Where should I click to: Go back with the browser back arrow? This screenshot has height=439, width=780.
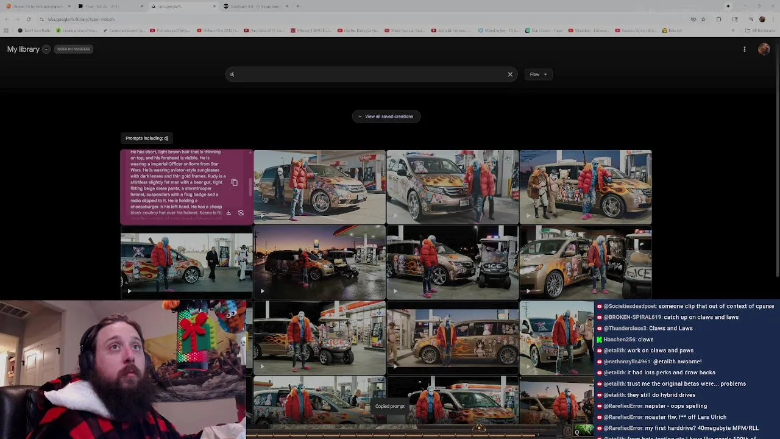pyautogui.click(x=7, y=19)
